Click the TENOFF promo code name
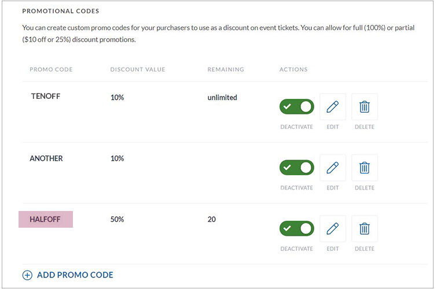 (x=46, y=97)
